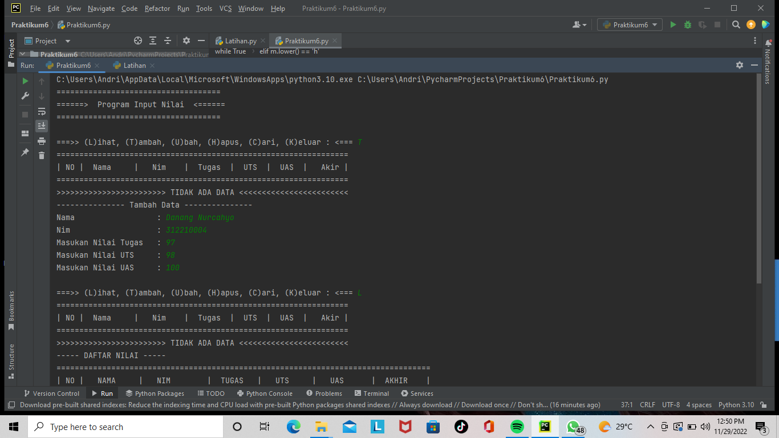Open the Terminal tool window

pos(371,393)
